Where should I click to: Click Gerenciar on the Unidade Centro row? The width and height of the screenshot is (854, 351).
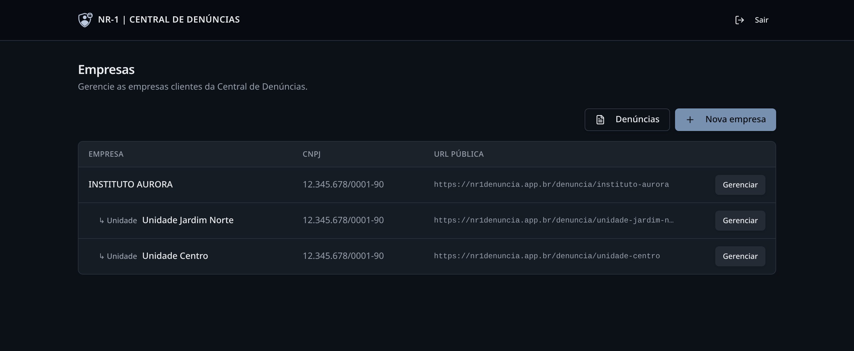[740, 256]
